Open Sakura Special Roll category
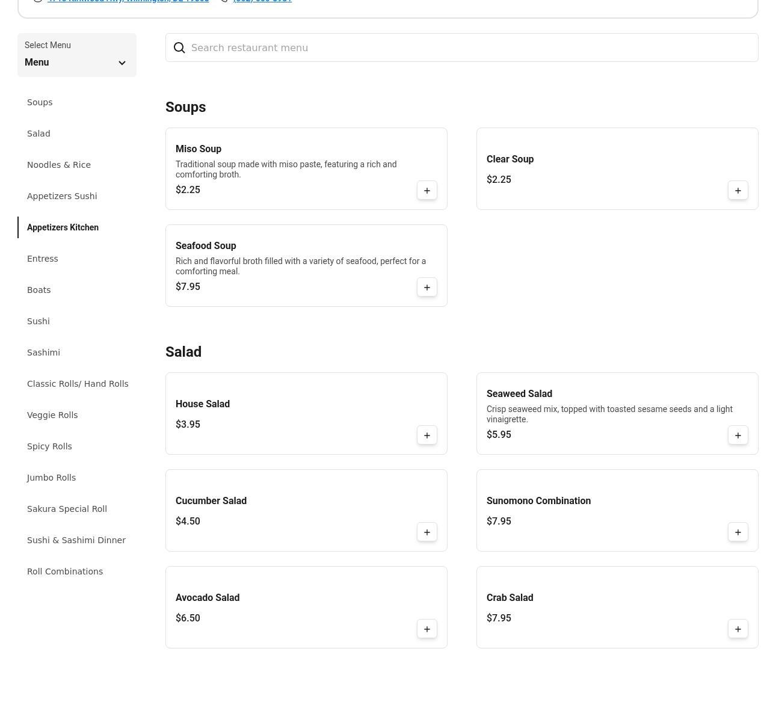This screenshot has height=705, width=776. (67, 509)
